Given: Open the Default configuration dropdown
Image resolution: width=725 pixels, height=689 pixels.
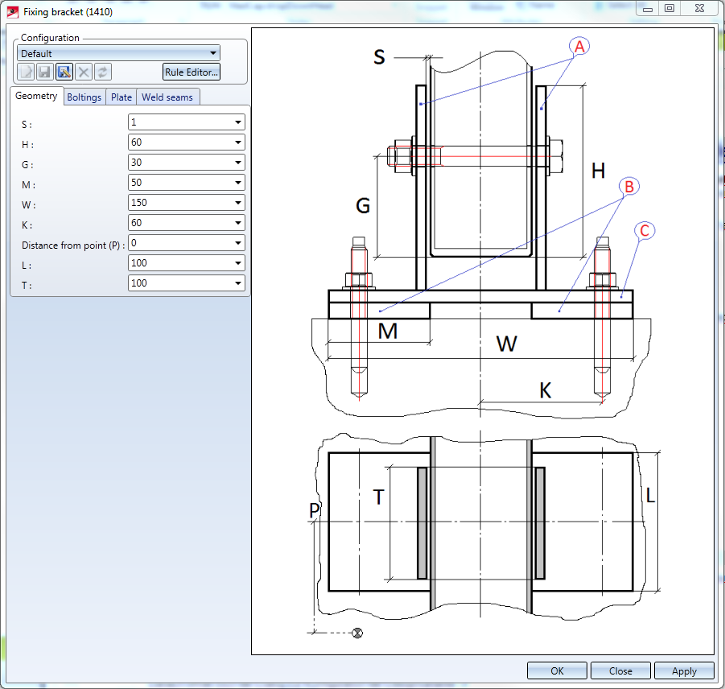Looking at the screenshot, I should [x=118, y=53].
